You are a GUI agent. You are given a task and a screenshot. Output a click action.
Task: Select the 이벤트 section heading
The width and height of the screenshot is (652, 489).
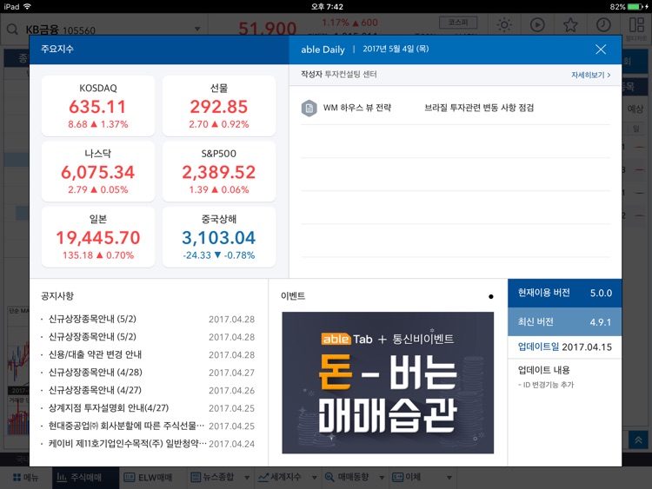[x=293, y=296]
